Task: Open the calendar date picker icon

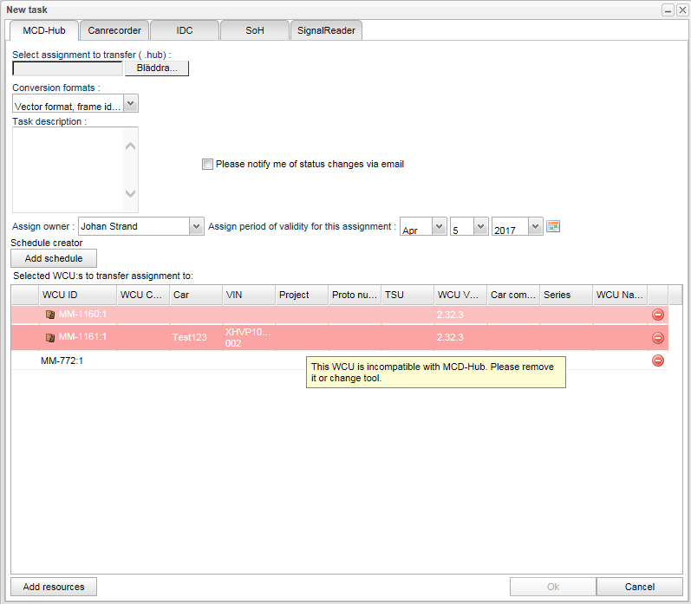Action: [553, 226]
